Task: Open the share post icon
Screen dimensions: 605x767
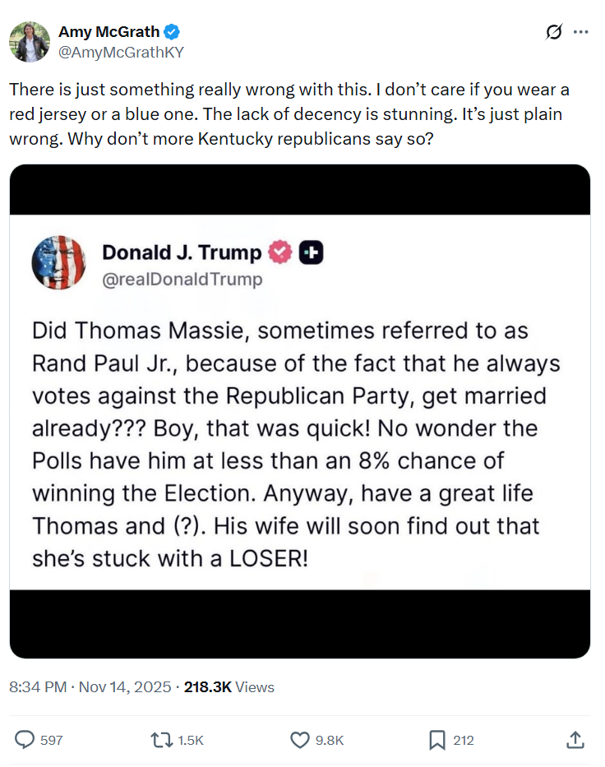Action: 575,740
